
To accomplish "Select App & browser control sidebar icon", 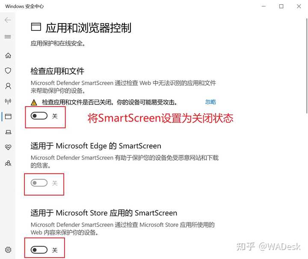I will (8, 116).
